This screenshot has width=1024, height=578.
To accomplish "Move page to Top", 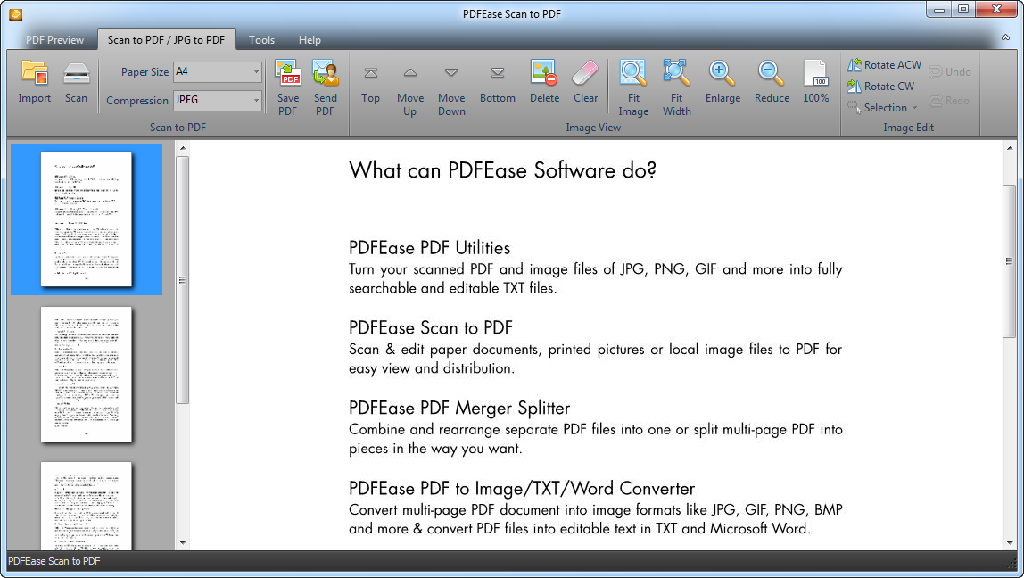I will click(x=370, y=73).
